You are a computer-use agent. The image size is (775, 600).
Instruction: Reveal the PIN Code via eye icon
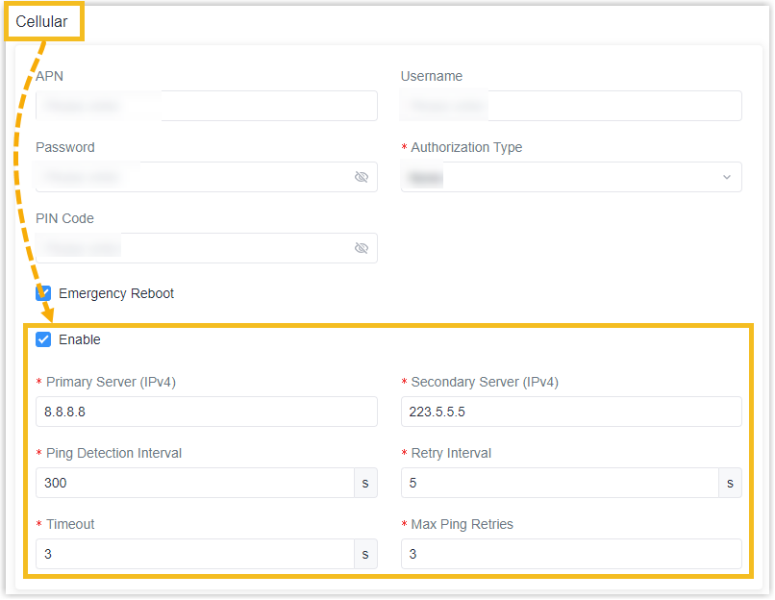(362, 248)
